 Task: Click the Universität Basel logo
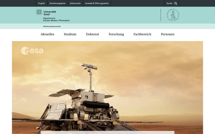[46, 12]
